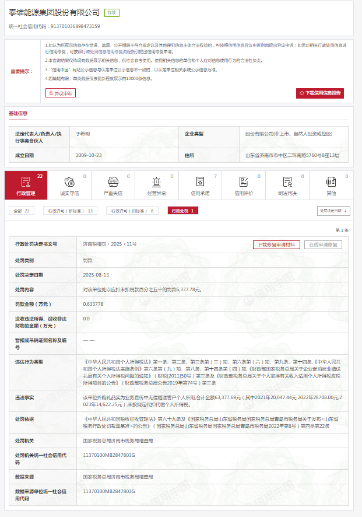Click penalty content about 6,337.78元
This screenshot has height=517, width=362.
click(142, 289)
